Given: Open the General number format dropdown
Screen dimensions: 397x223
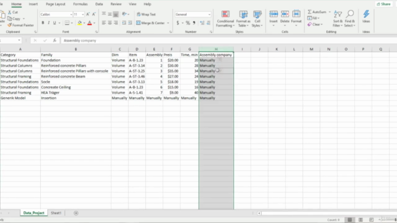Looking at the screenshot, I should pyautogui.click(x=209, y=14).
